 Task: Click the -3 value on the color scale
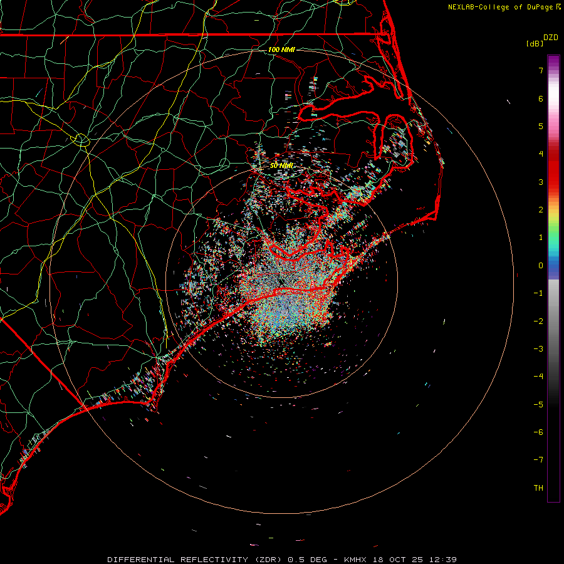pos(538,349)
